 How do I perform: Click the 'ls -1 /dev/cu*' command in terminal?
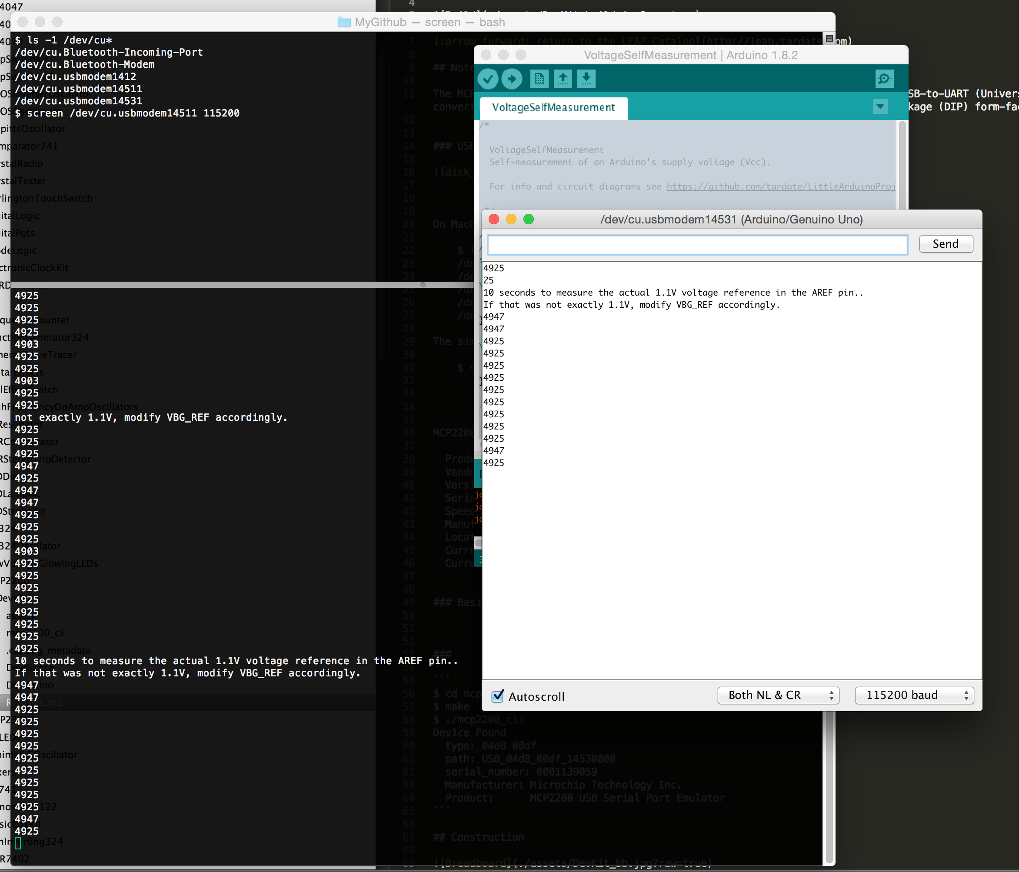pos(70,40)
